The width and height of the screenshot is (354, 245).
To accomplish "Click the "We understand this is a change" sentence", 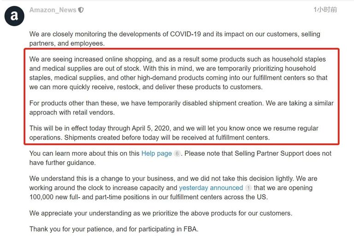I will [x=92, y=179].
